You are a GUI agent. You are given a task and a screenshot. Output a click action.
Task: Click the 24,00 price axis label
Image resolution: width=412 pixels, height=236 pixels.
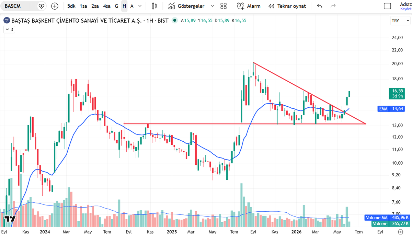pyautogui.click(x=397, y=38)
